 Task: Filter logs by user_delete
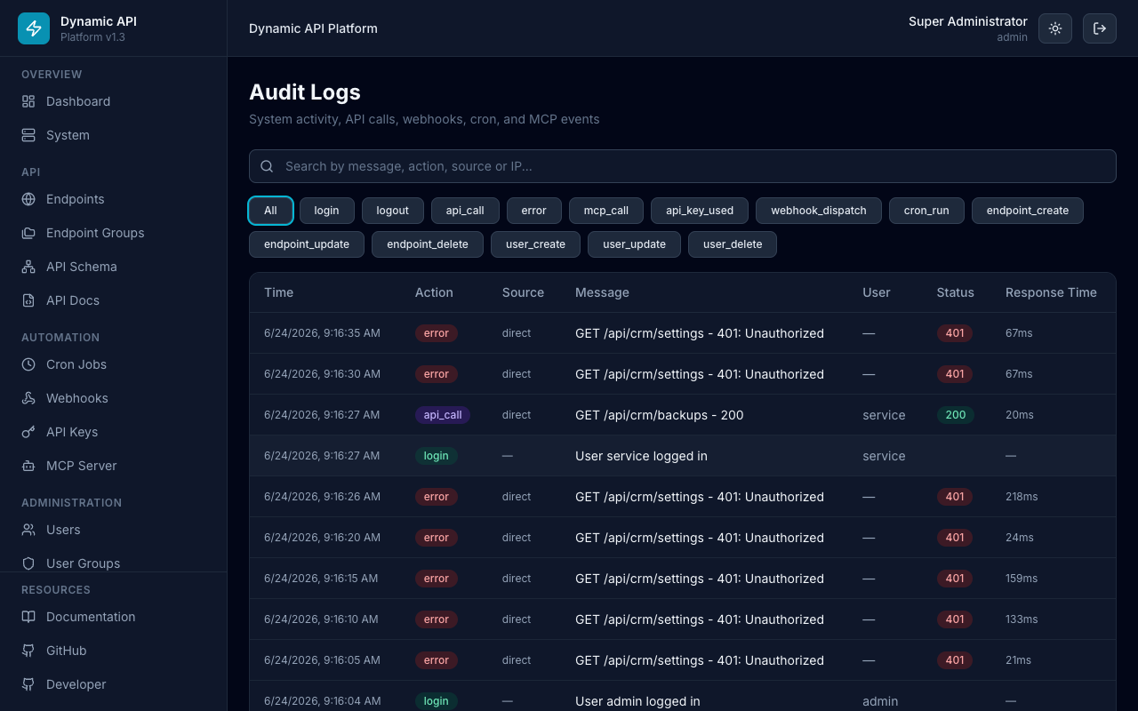point(733,244)
